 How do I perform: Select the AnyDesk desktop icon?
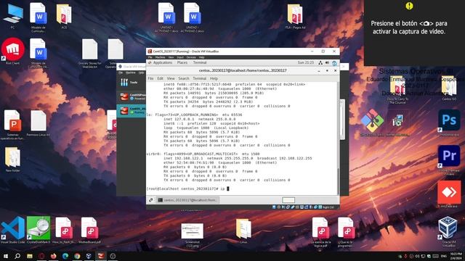point(449,194)
